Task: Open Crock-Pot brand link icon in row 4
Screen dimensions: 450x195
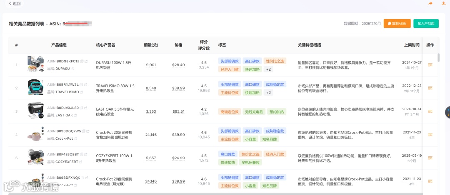Action: pos(75,138)
